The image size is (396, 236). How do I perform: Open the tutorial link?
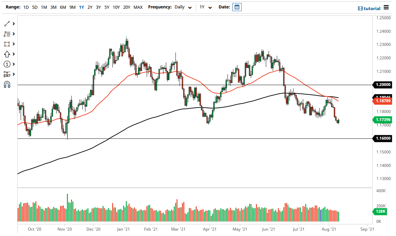pos(369,8)
